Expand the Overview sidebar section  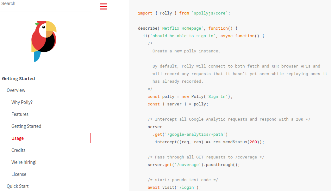coord(16,90)
